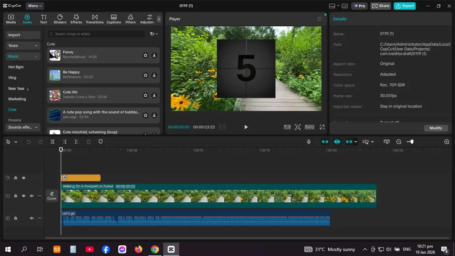Click the Export button
The image size is (455, 256).
[x=405, y=6]
